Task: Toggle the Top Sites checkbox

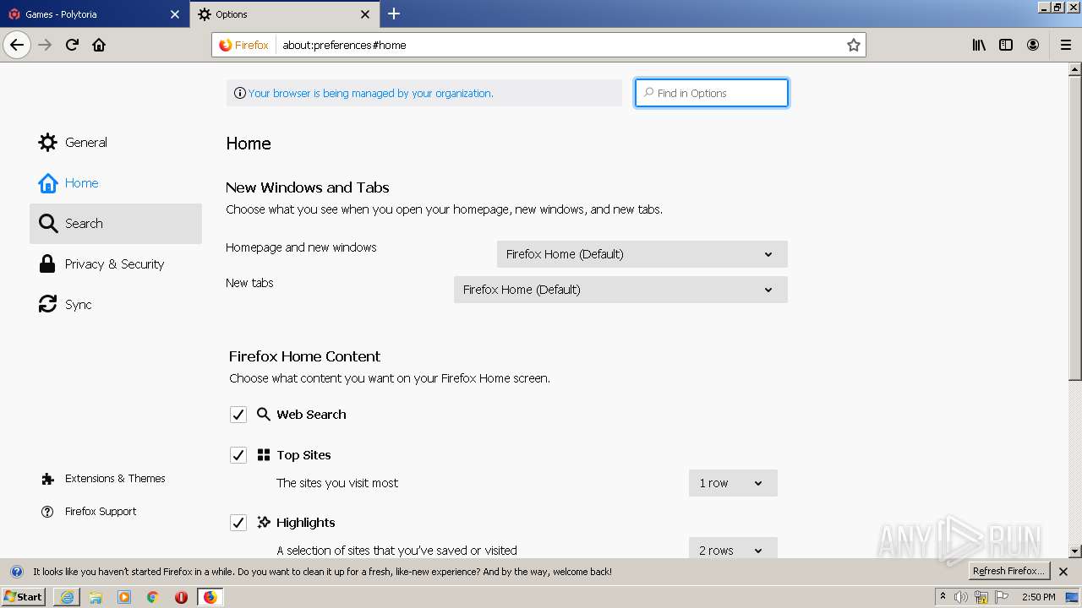Action: pyautogui.click(x=238, y=455)
